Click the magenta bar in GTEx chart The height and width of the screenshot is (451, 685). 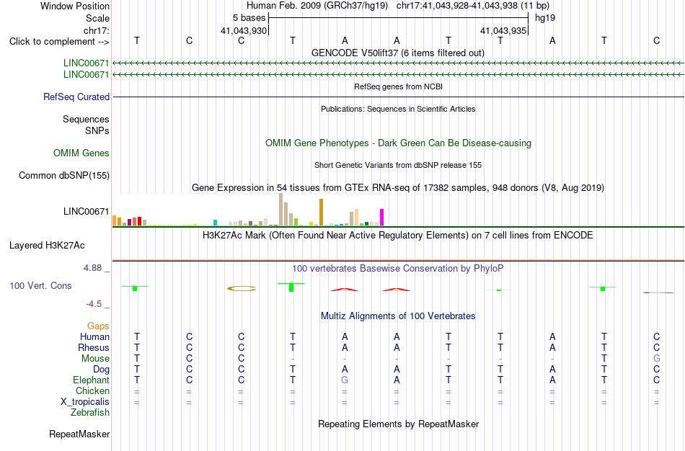(x=382, y=218)
